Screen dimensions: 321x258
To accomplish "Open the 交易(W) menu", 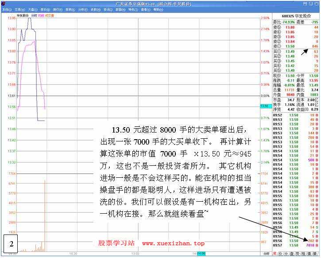I will (20, 9).
